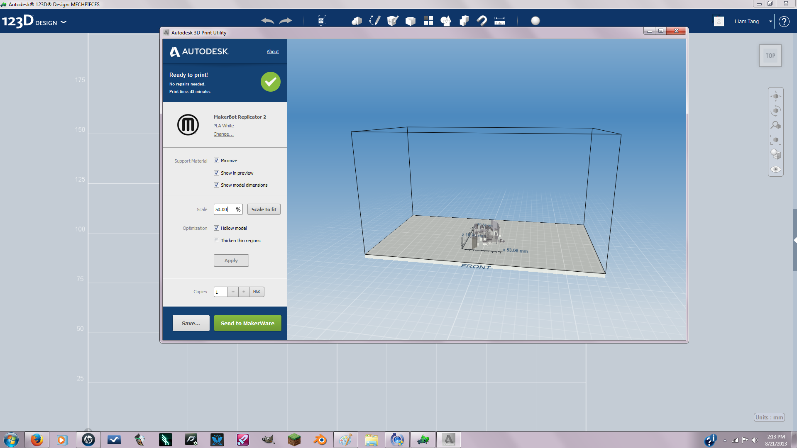Click Send to MakerWare
The height and width of the screenshot is (448, 797).
(x=247, y=323)
